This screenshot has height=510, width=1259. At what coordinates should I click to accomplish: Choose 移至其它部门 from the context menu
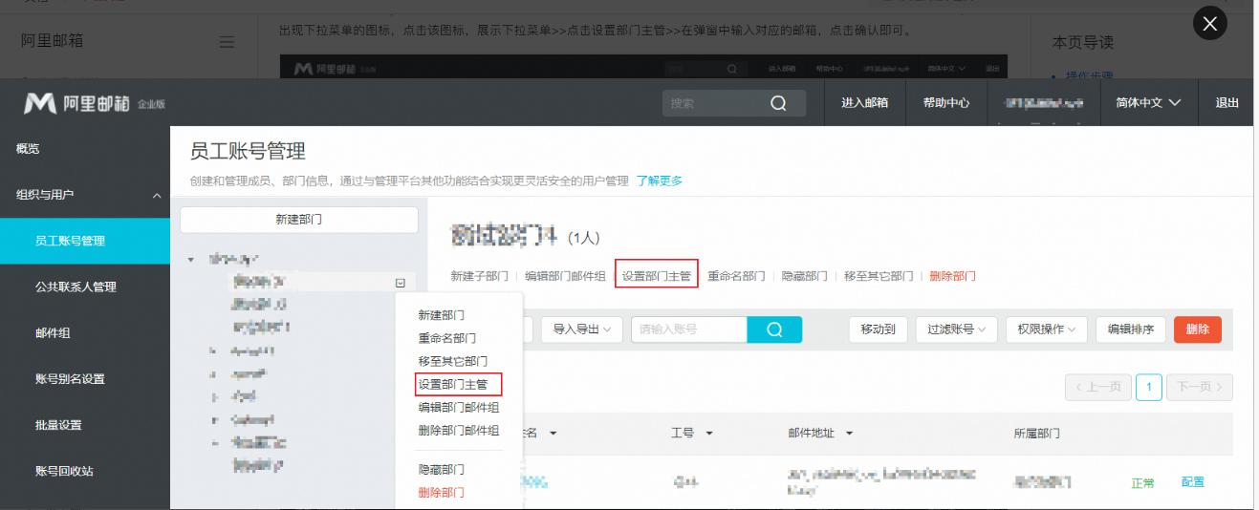453,361
